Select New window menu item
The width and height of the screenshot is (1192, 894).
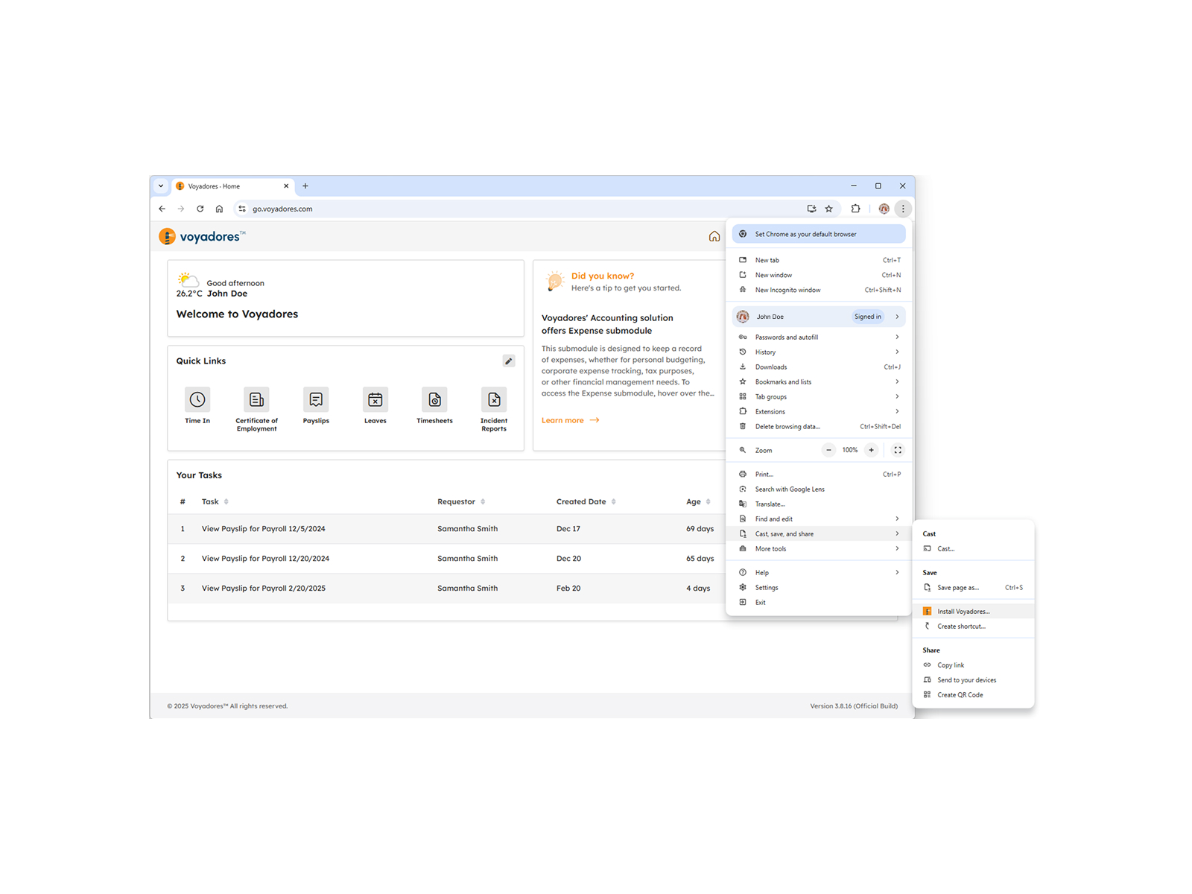click(819, 275)
